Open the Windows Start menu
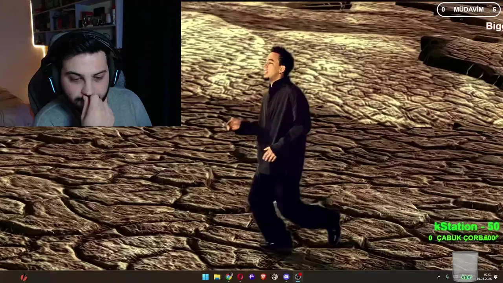This screenshot has height=283, width=503. click(x=206, y=277)
